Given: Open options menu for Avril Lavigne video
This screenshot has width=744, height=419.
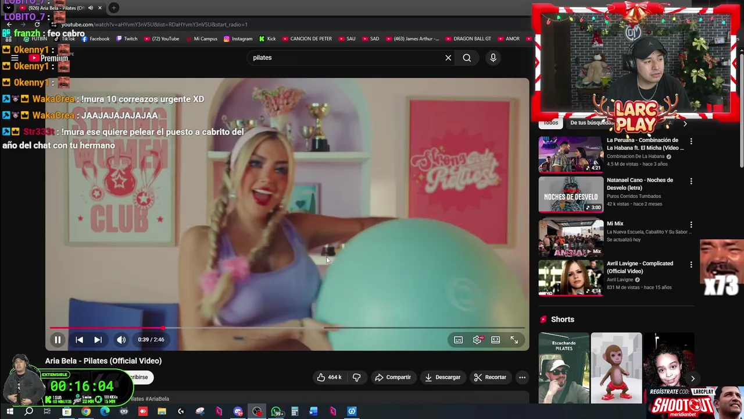Looking at the screenshot, I should click(691, 265).
